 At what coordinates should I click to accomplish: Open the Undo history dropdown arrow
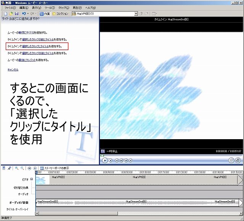[x=28, y=14]
